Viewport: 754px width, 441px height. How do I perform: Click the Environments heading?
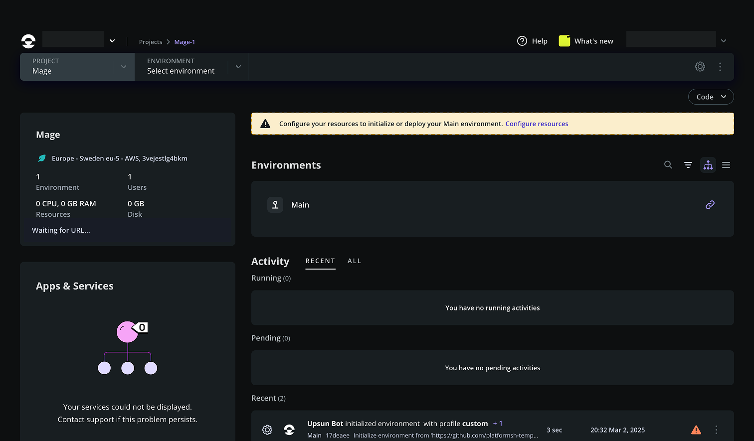coord(286,165)
